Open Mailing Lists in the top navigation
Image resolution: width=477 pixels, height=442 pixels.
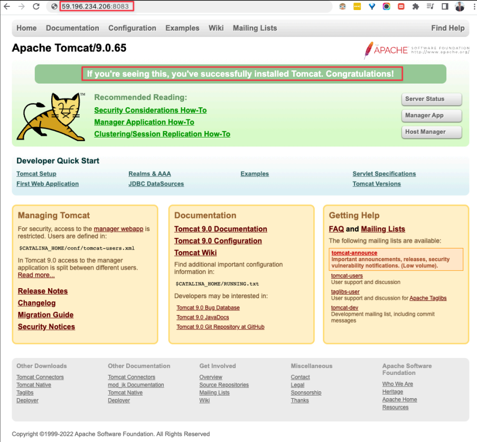(x=255, y=28)
